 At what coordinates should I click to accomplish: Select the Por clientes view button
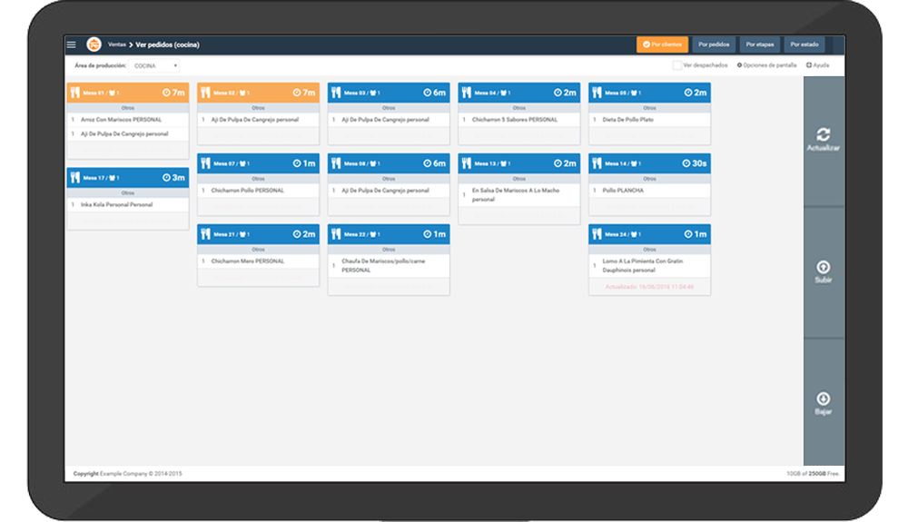662,44
